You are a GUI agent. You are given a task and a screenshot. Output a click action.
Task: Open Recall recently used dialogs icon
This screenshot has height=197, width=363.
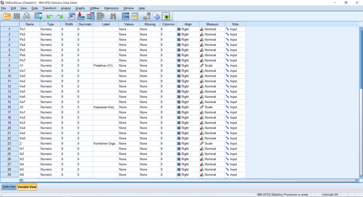[38, 16]
